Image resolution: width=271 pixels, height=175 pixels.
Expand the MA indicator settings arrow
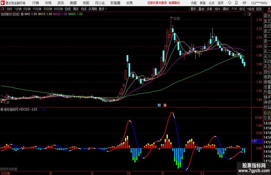coord(22,14)
